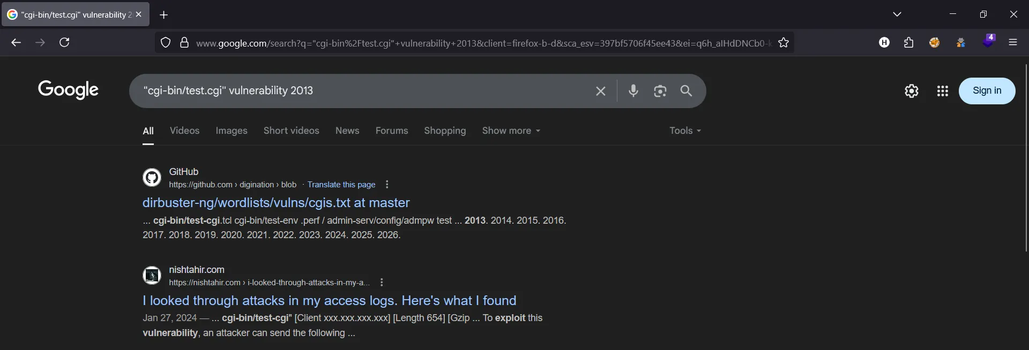
Task: Click the Sign in button
Action: coord(986,91)
